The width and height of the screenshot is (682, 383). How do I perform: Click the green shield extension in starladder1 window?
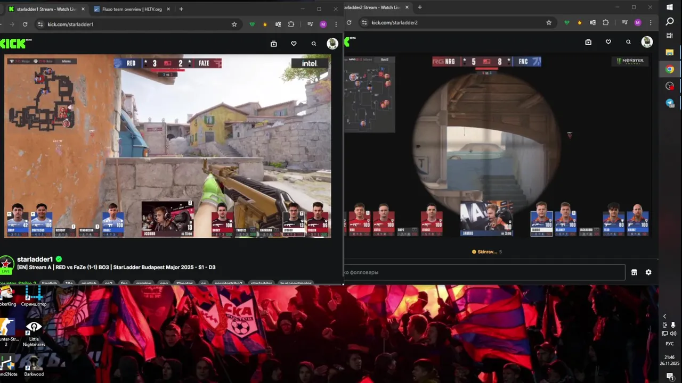(x=253, y=24)
